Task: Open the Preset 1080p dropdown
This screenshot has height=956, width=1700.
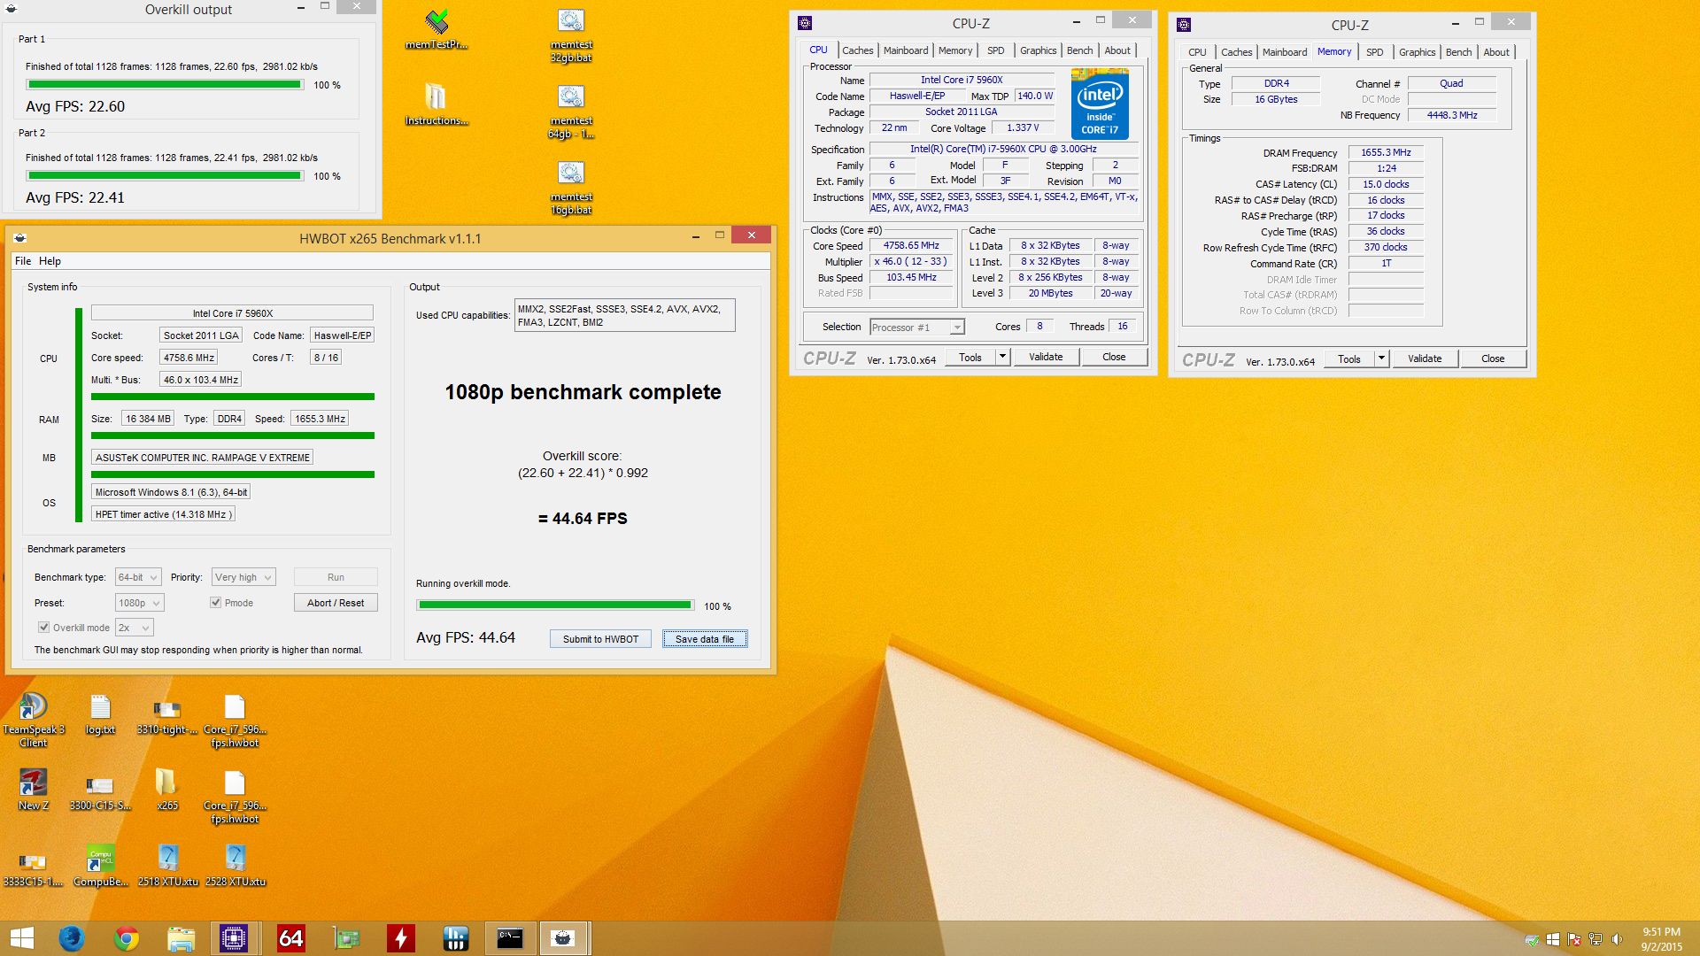Action: 140,603
